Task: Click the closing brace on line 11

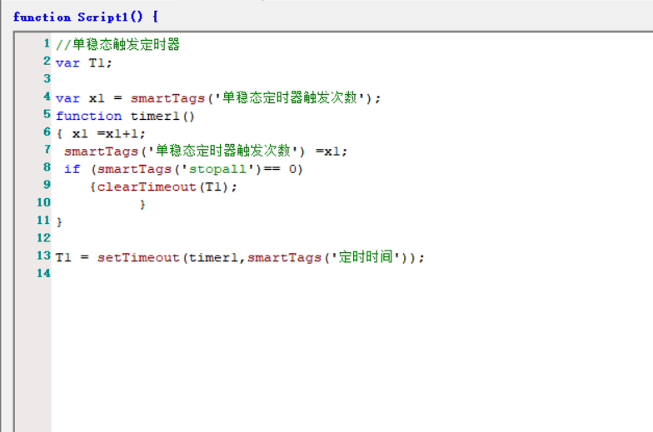Action: pyautogui.click(x=59, y=221)
